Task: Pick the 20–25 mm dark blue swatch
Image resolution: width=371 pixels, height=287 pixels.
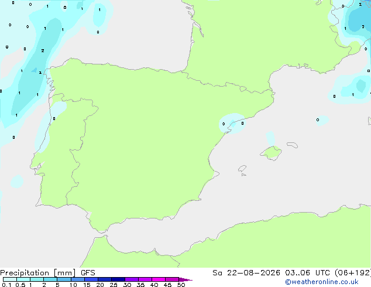Action: 104,279
